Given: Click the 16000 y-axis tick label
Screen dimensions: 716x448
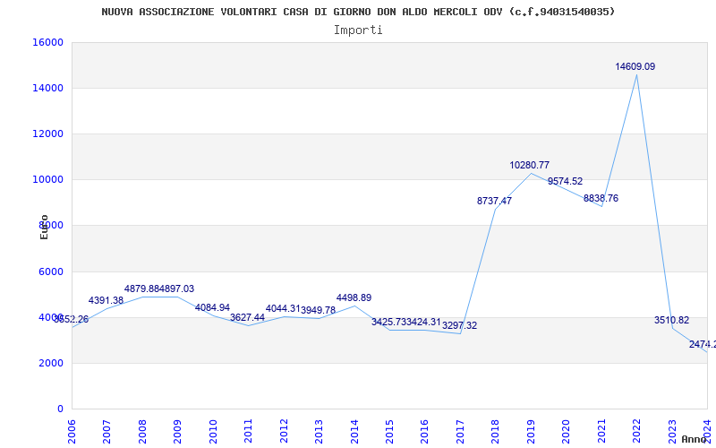Looking at the screenshot, I should point(47,42).
